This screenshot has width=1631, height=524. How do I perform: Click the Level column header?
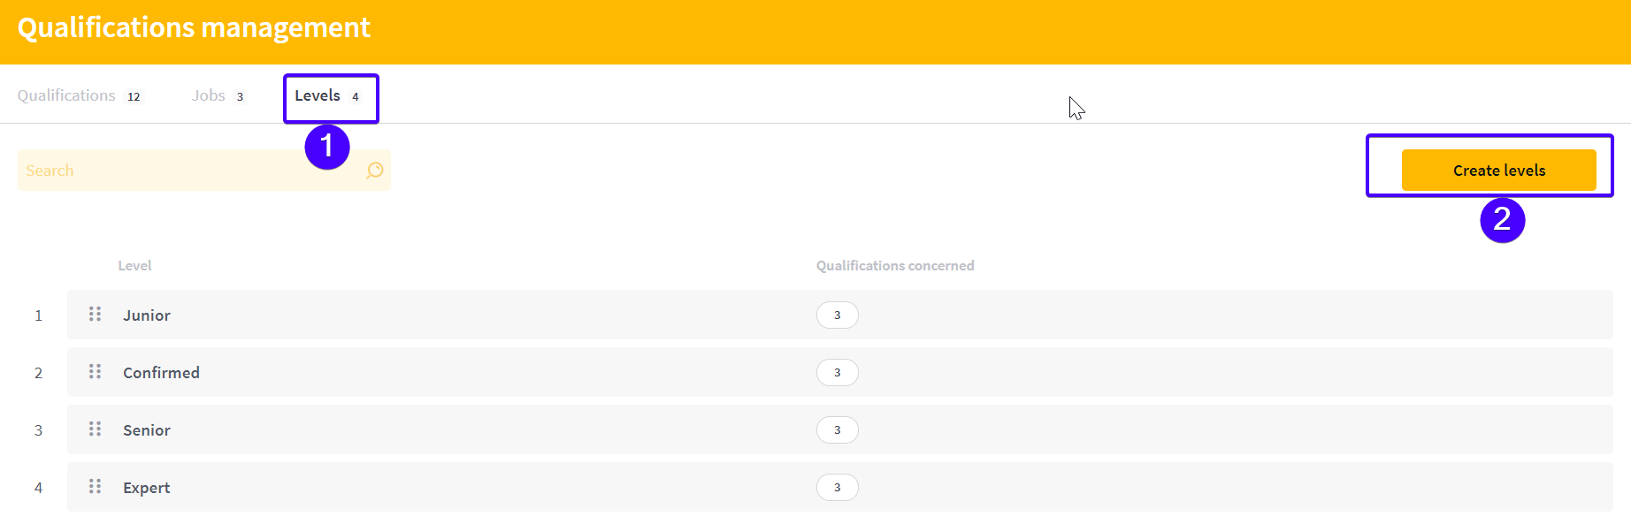tap(134, 265)
